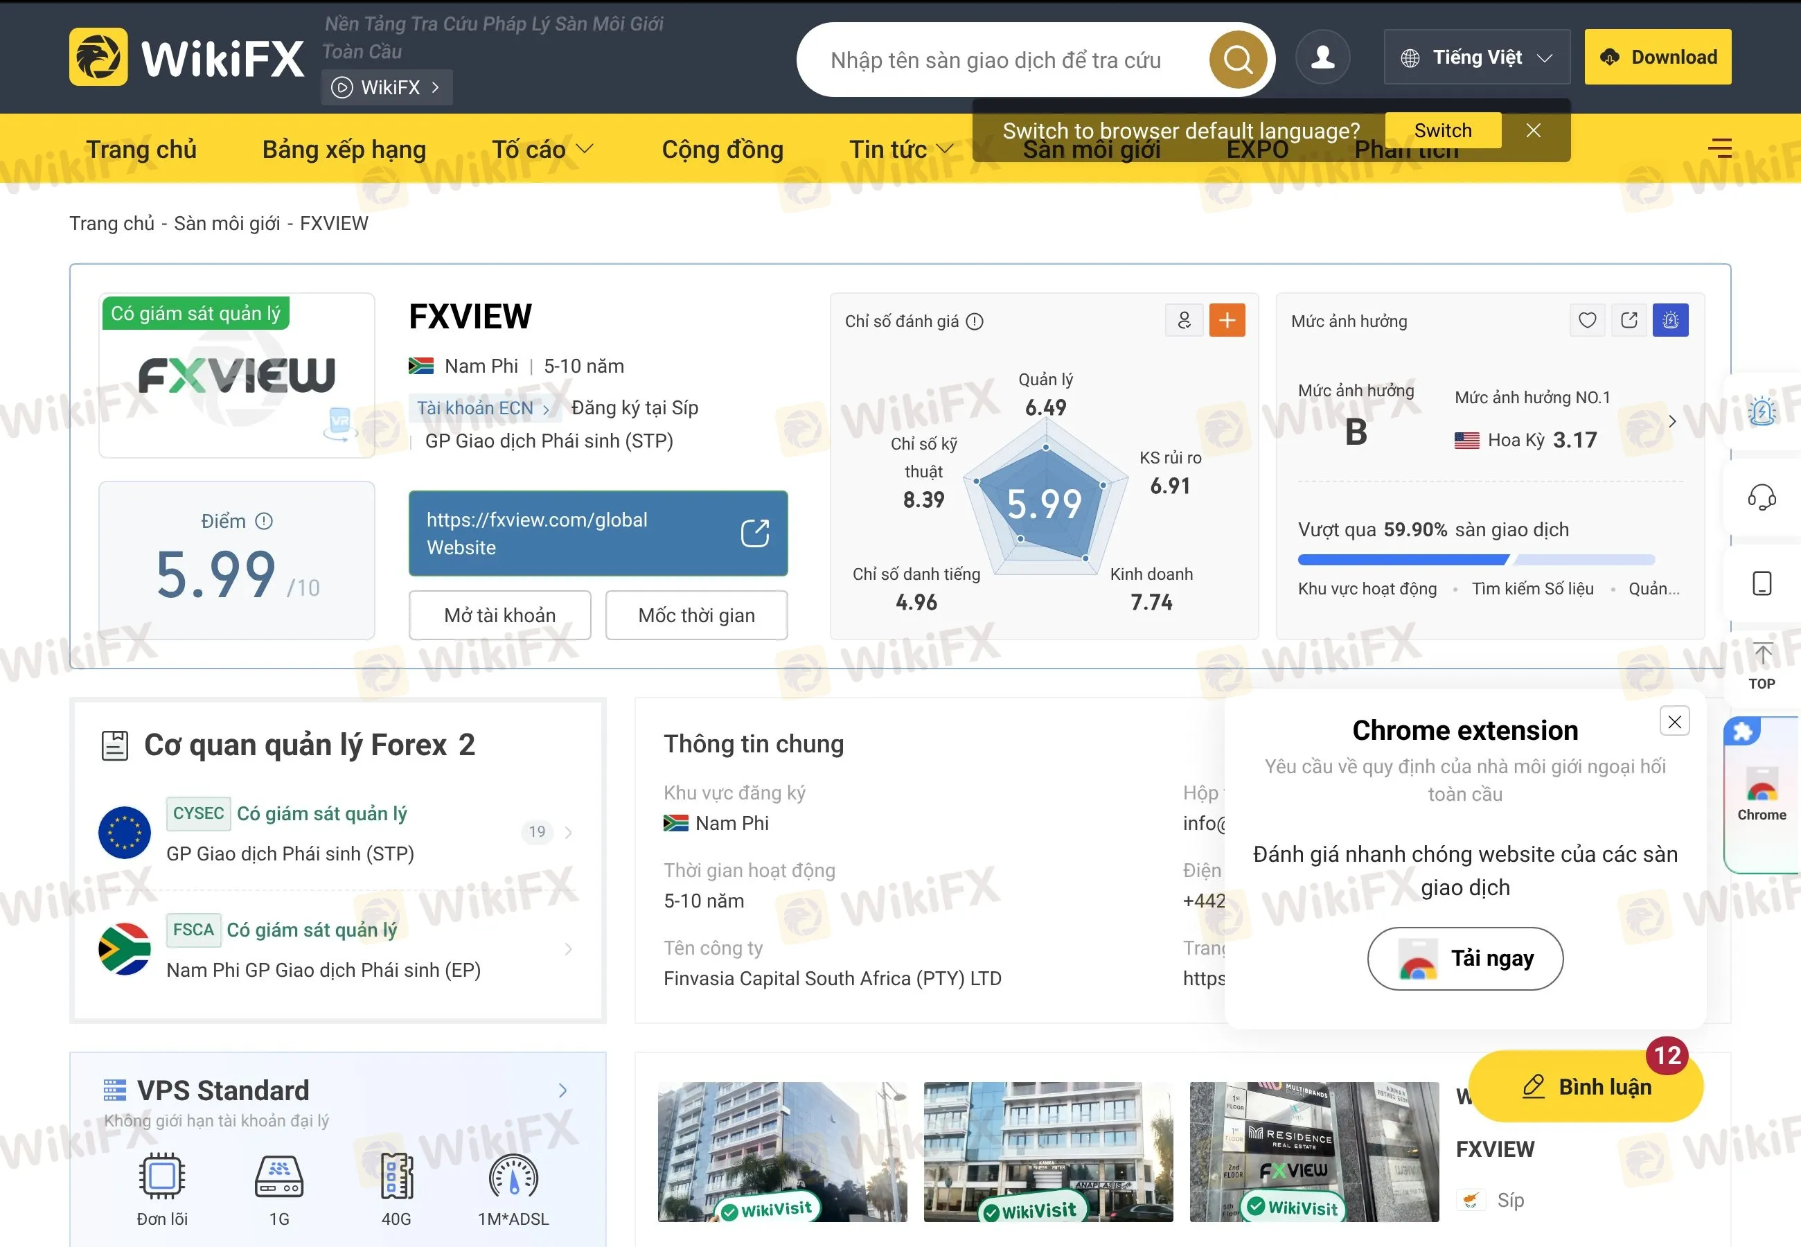Expand the influence ranking arrow

point(1672,421)
